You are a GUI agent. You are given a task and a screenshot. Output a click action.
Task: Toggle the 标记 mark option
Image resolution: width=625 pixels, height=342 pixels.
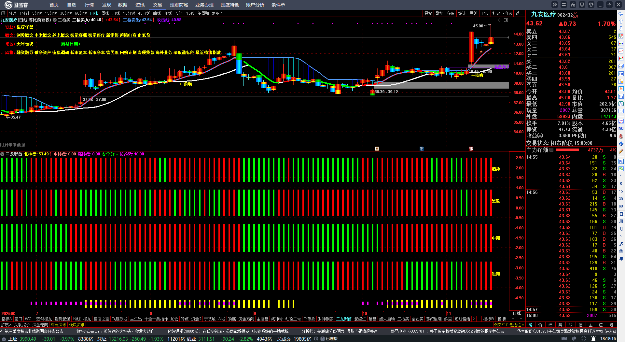coord(496,13)
